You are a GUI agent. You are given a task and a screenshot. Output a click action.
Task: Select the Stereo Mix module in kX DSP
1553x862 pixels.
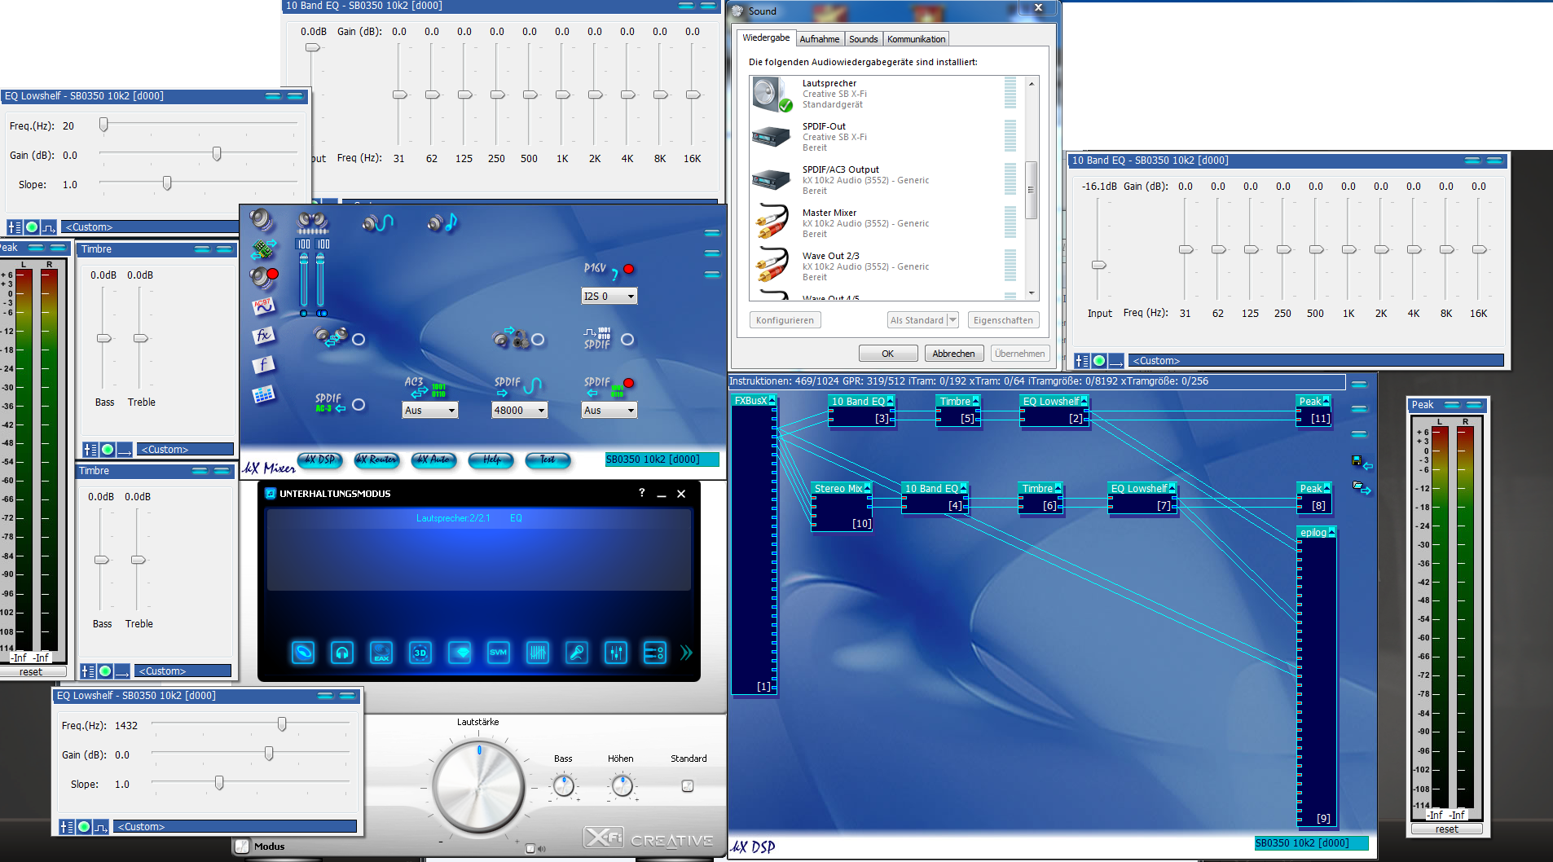coord(842,506)
